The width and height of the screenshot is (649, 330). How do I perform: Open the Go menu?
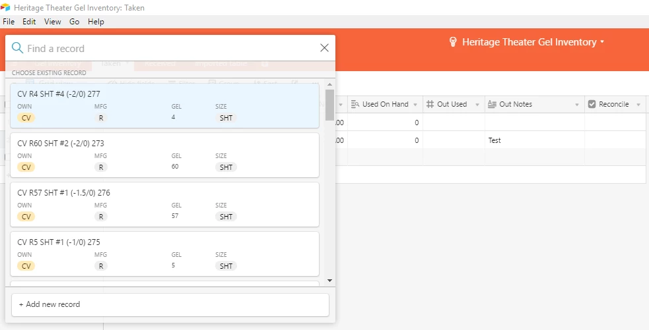click(x=75, y=22)
